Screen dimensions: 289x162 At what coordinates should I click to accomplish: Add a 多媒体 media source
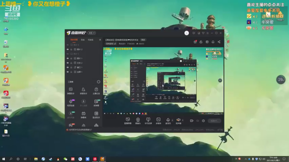[x=158, y=121]
